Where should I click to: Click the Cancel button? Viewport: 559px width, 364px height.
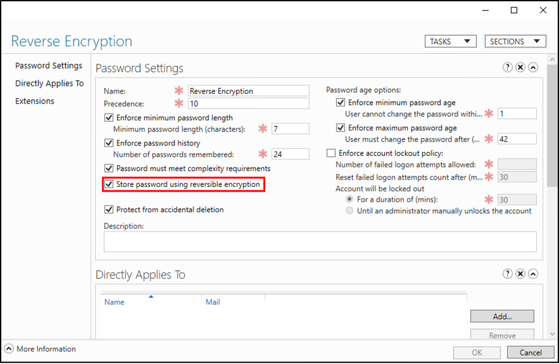(x=531, y=352)
